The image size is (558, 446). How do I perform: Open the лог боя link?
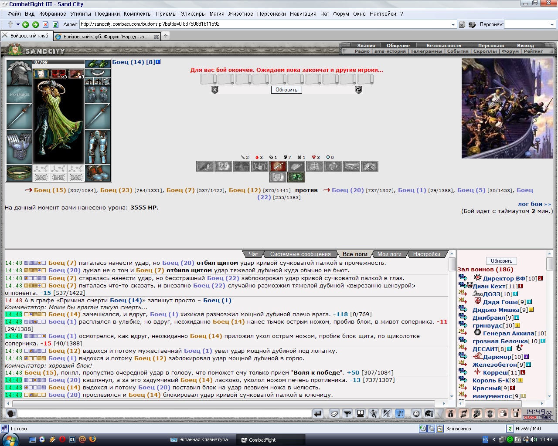[x=534, y=204]
